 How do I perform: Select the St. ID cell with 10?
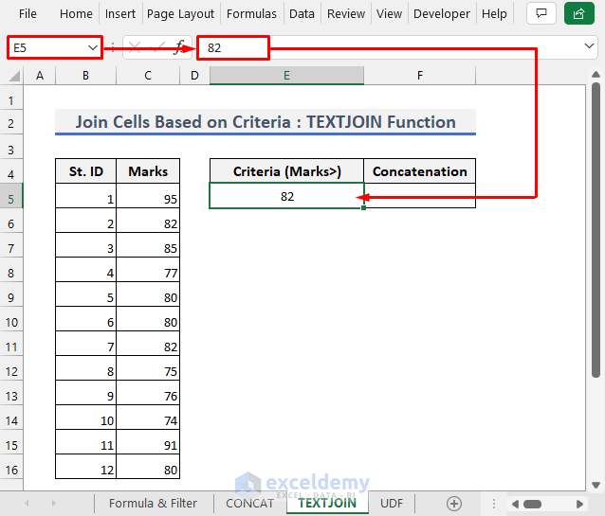[85, 418]
